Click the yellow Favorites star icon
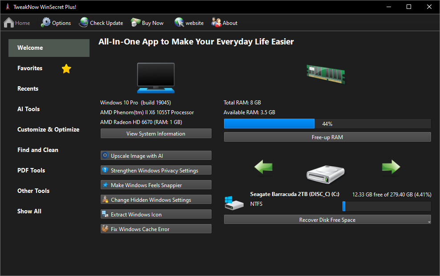Image resolution: width=440 pixels, height=276 pixels. coord(66,68)
